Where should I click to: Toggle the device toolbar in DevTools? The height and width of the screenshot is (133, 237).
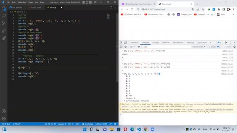(x=125, y=42)
